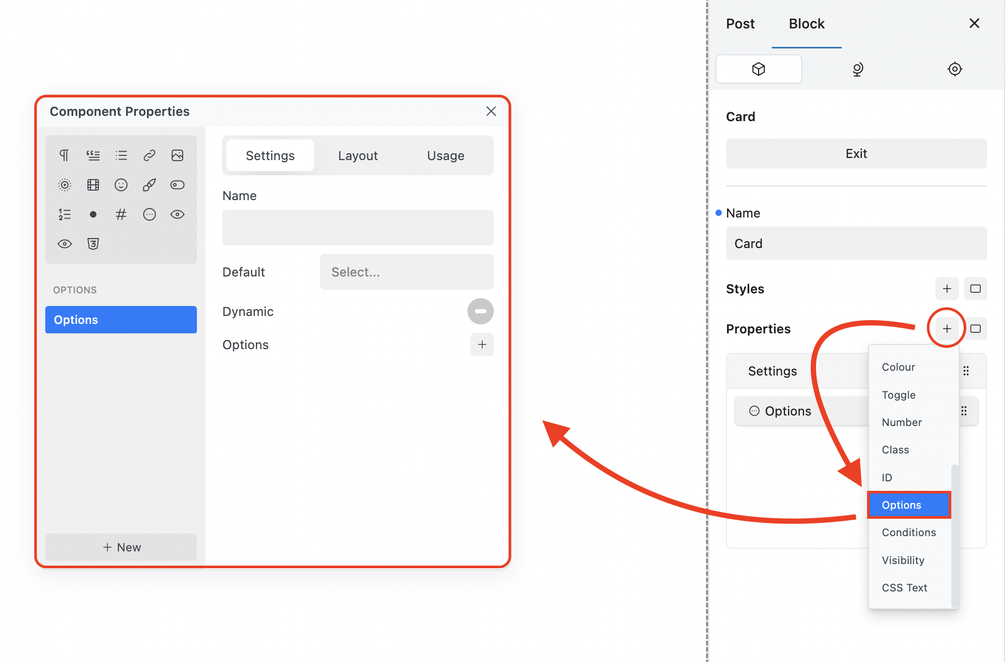Pick the smiley face icon property
1005x662 pixels.
click(x=121, y=185)
